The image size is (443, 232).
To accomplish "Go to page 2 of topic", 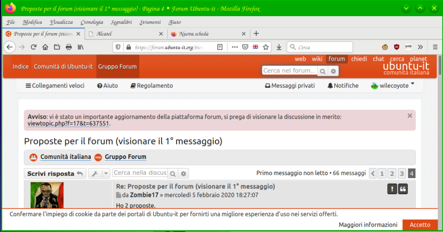I will tap(392, 174).
